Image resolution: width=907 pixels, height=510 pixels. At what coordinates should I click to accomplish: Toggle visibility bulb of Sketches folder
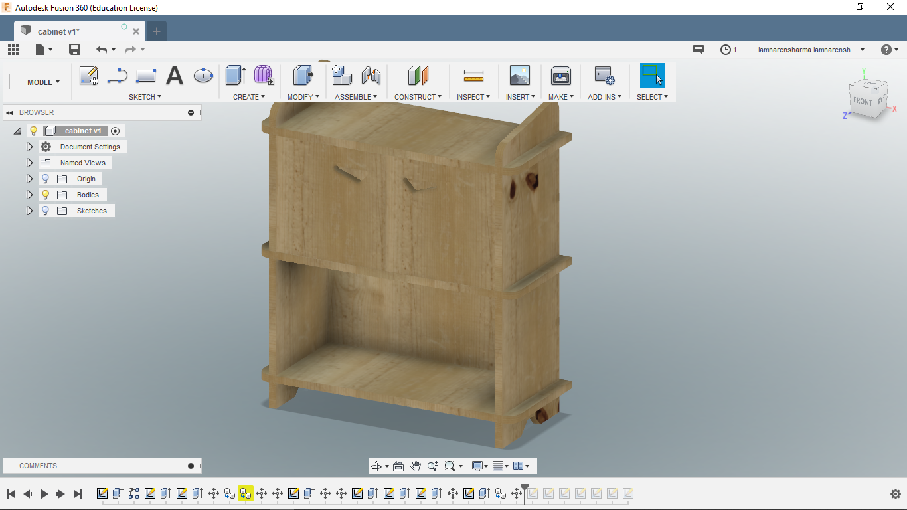click(45, 211)
